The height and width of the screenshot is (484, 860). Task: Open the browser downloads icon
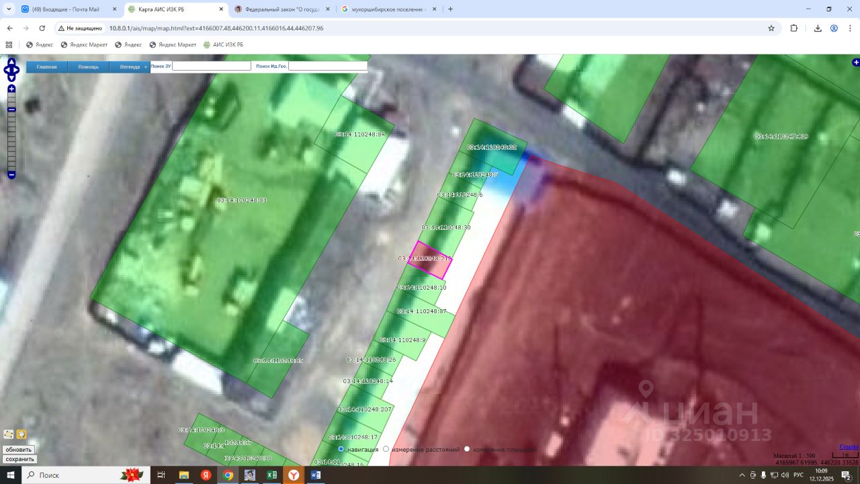click(818, 28)
